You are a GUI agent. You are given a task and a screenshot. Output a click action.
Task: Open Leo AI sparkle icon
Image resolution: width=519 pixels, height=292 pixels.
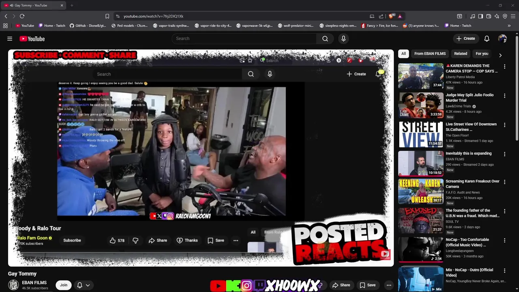(497, 16)
